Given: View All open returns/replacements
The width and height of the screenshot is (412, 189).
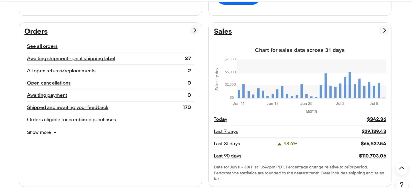Looking at the screenshot, I should [x=61, y=71].
